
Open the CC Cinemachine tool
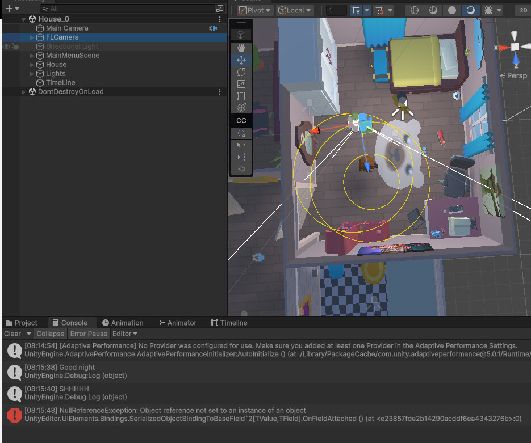[x=241, y=120]
